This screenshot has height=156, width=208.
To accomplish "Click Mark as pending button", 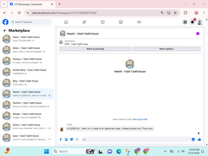I will [x=95, y=49].
